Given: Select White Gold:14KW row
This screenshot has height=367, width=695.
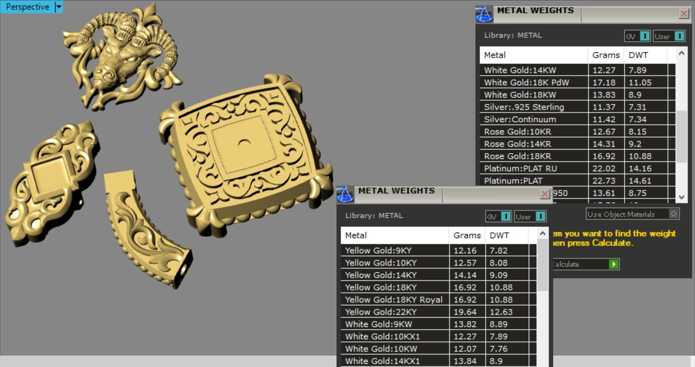Looking at the screenshot, I should [577, 70].
